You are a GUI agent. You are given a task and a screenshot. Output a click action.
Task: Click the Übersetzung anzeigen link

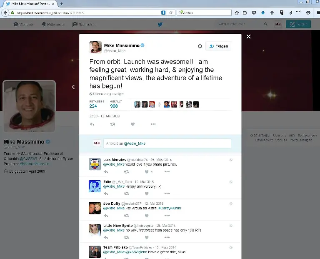(107, 94)
